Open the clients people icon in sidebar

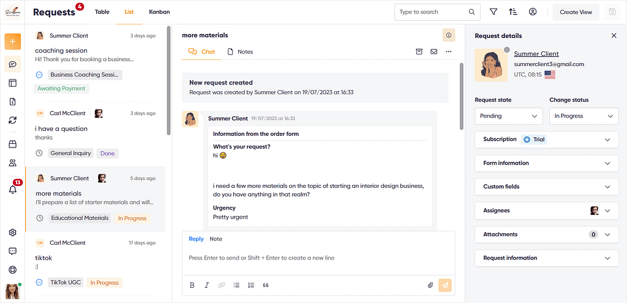[13, 163]
